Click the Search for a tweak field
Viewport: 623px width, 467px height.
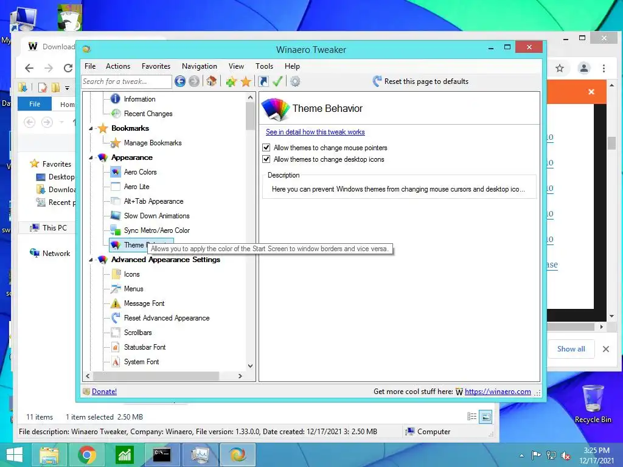point(127,81)
